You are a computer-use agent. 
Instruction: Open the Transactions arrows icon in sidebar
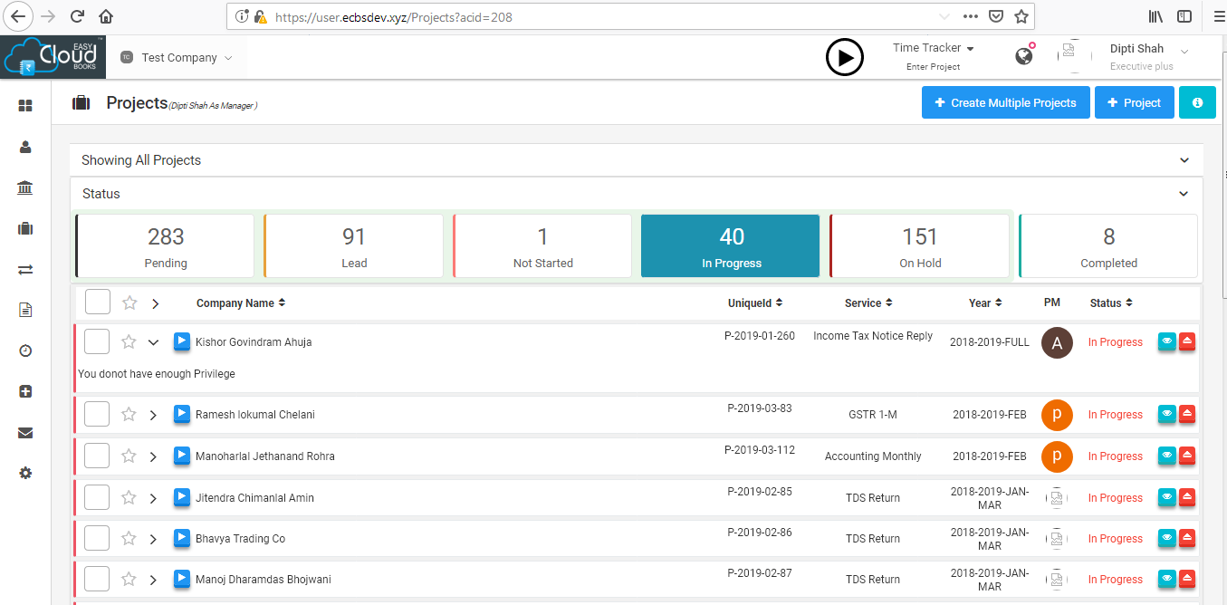(24, 269)
